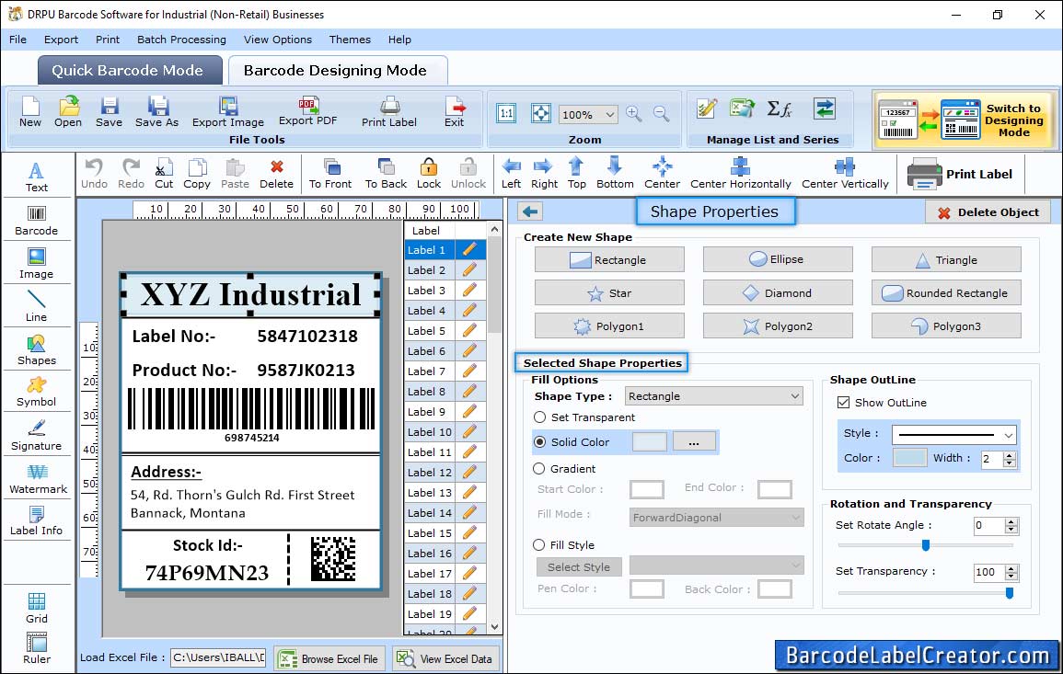The width and height of the screenshot is (1063, 674).
Task: Select Label 10 in label list
Action: tap(430, 432)
